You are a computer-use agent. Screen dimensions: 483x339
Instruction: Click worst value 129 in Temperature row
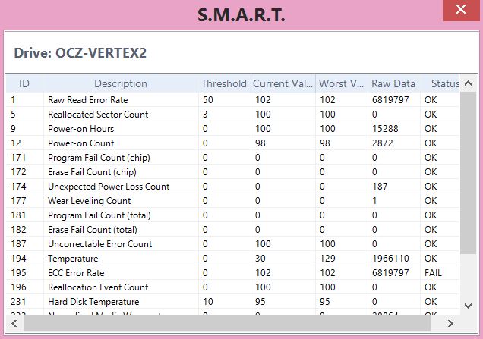[x=327, y=259]
